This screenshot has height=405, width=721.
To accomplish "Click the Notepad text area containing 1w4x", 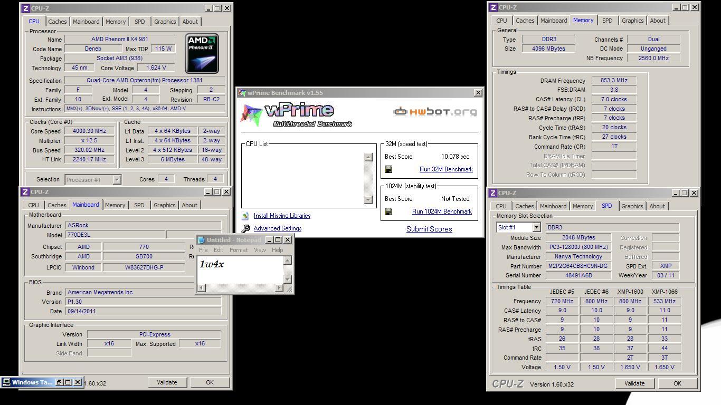I will click(x=241, y=269).
